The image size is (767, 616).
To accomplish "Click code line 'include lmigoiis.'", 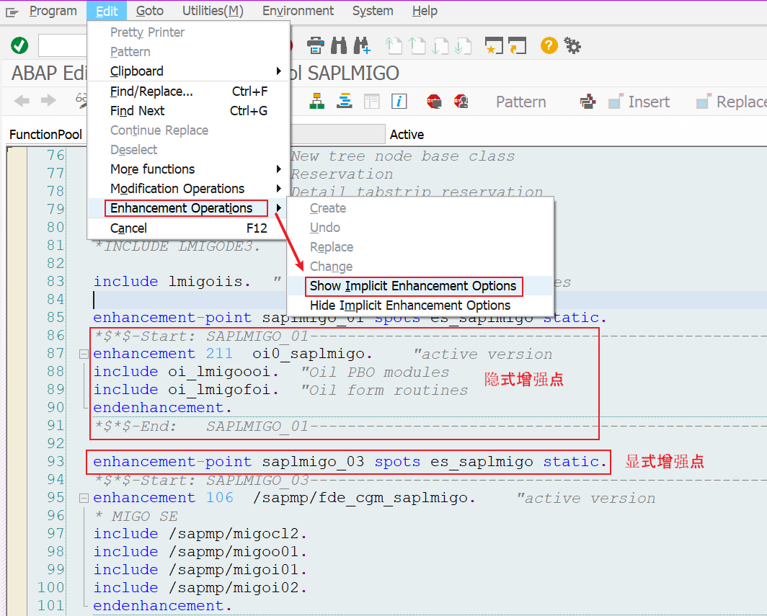I will click(x=172, y=282).
